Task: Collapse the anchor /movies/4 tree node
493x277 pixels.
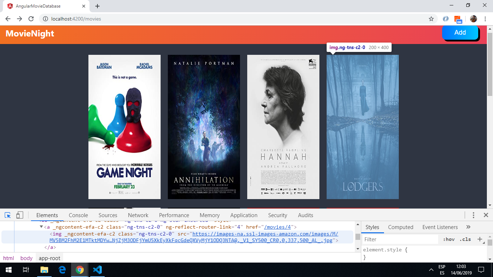Action: [x=42, y=227]
